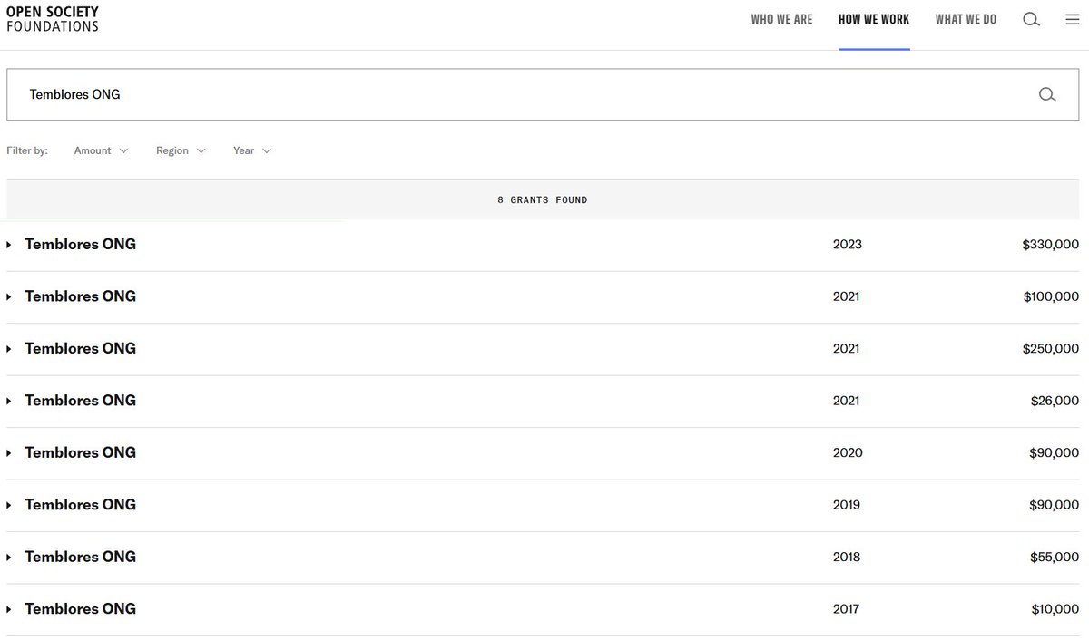Expand the 2017 $10,000 grant row arrow

pos(9,609)
